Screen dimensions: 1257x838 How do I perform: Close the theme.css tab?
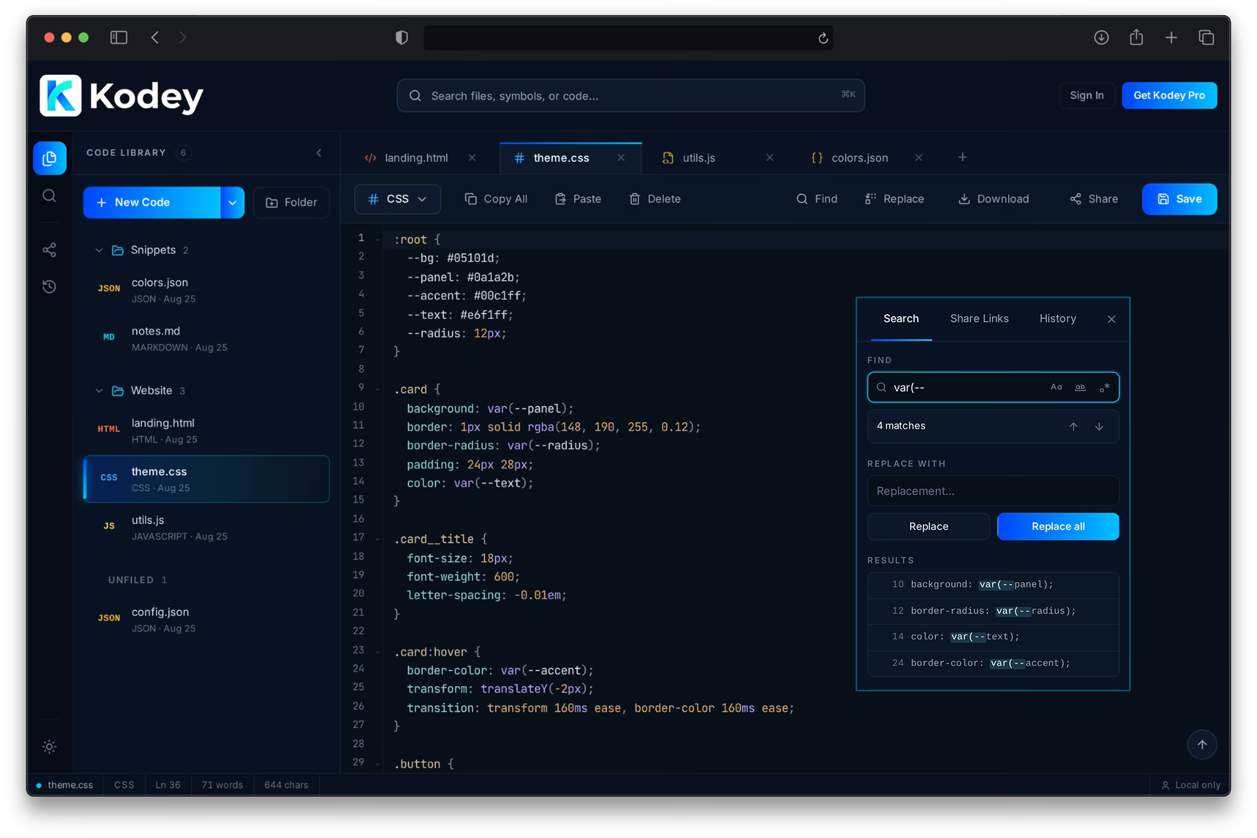coord(621,158)
